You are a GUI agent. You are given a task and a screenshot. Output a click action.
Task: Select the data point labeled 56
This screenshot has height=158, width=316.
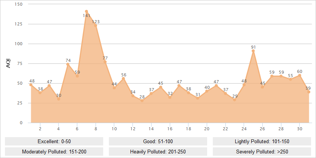tap(123, 78)
